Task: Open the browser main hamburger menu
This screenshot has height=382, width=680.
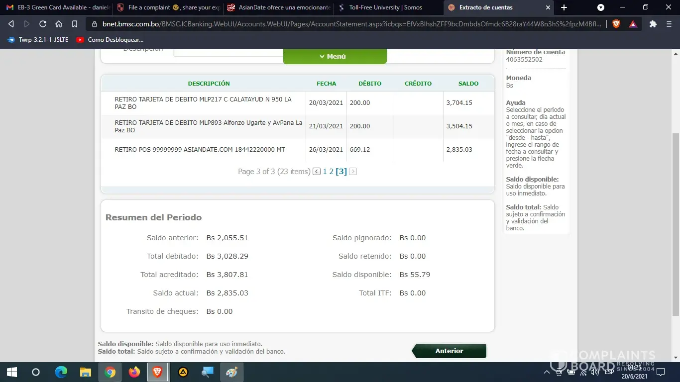Action: click(669, 24)
